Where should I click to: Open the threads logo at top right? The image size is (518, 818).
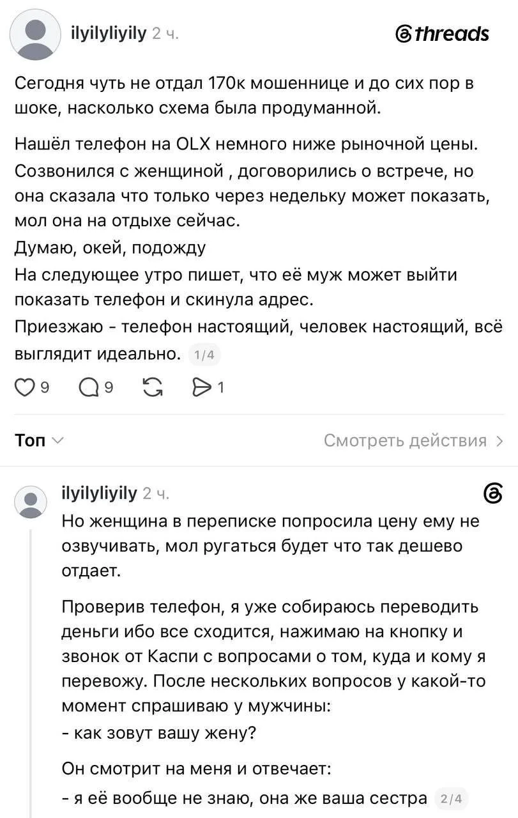point(443,33)
